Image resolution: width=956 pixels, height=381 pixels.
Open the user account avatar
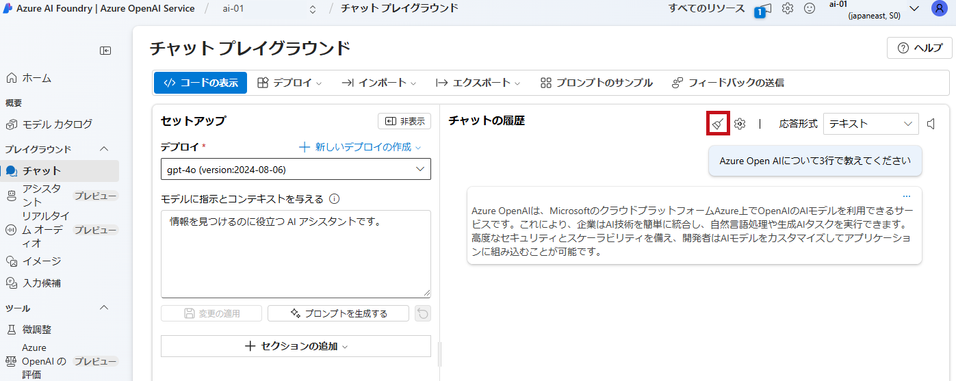[x=939, y=9]
